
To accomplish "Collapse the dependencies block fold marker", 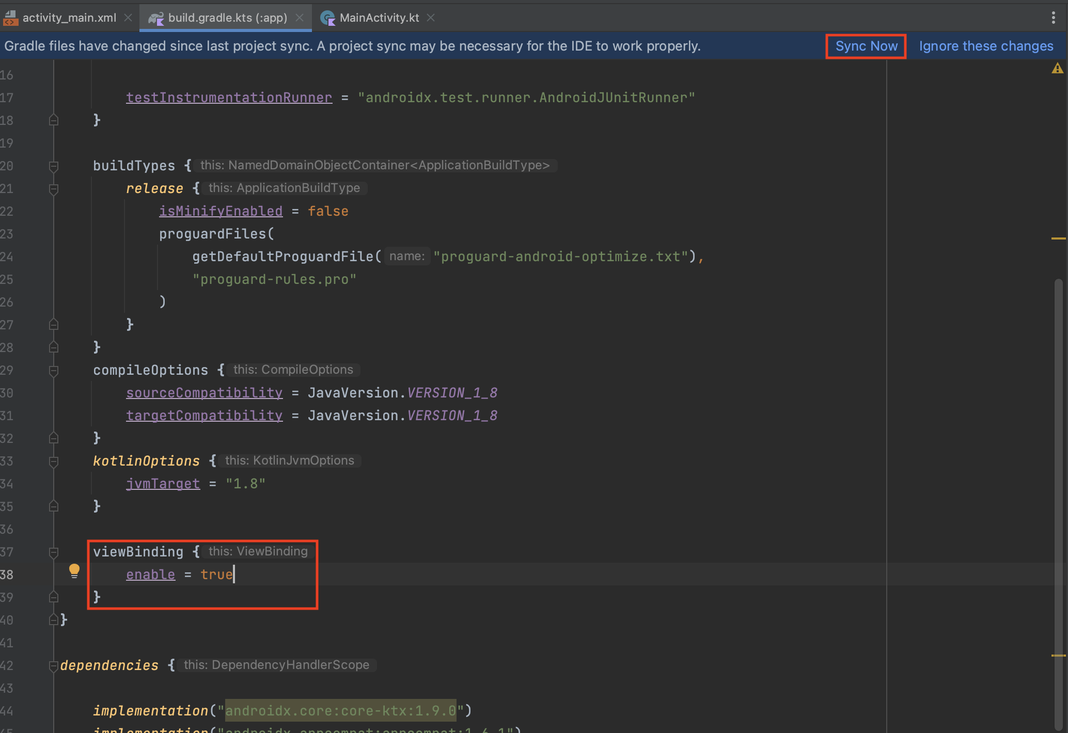I will click(53, 666).
